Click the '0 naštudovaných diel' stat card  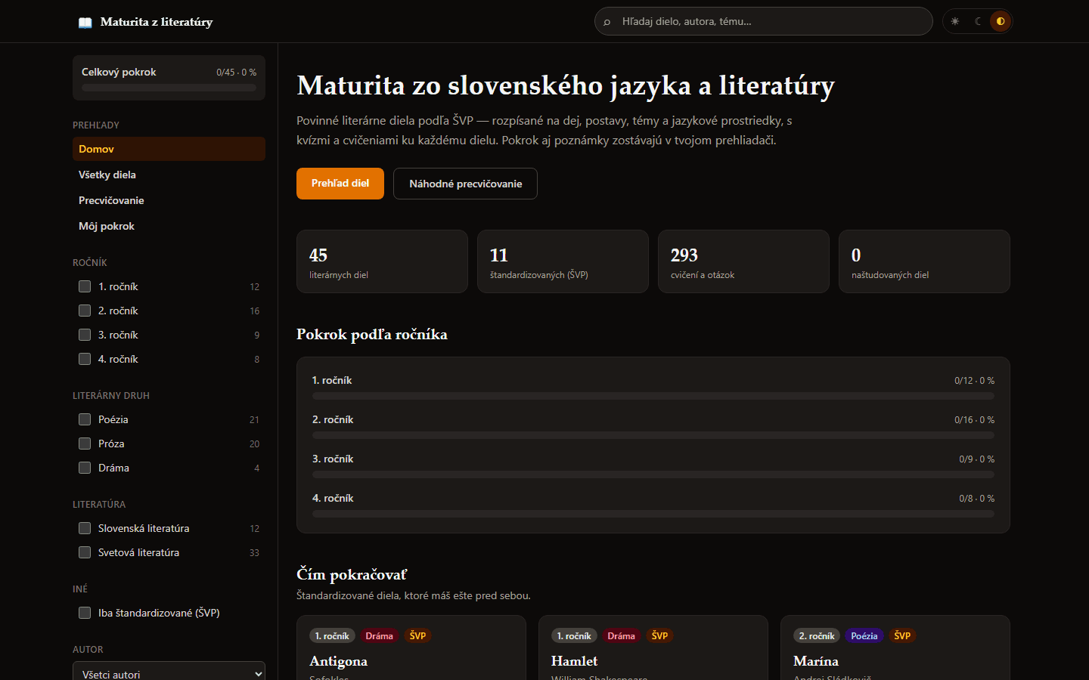[x=924, y=261]
